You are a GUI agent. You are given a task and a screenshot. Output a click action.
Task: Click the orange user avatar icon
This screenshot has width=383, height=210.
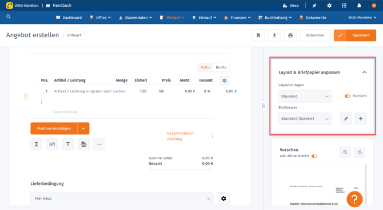(x=374, y=5)
